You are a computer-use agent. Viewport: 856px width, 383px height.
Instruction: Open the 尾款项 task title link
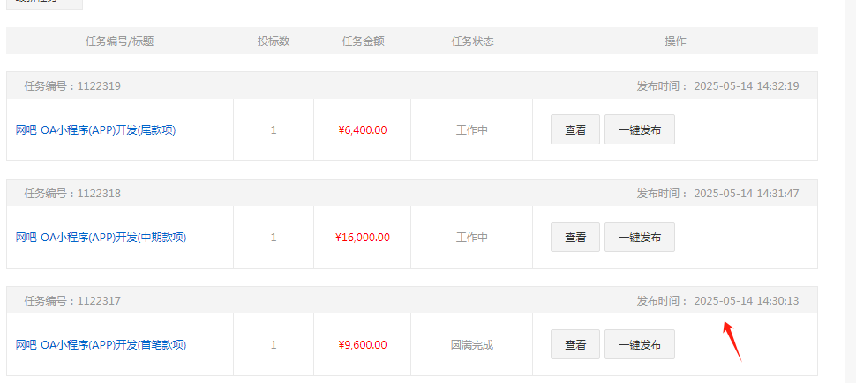pos(96,130)
